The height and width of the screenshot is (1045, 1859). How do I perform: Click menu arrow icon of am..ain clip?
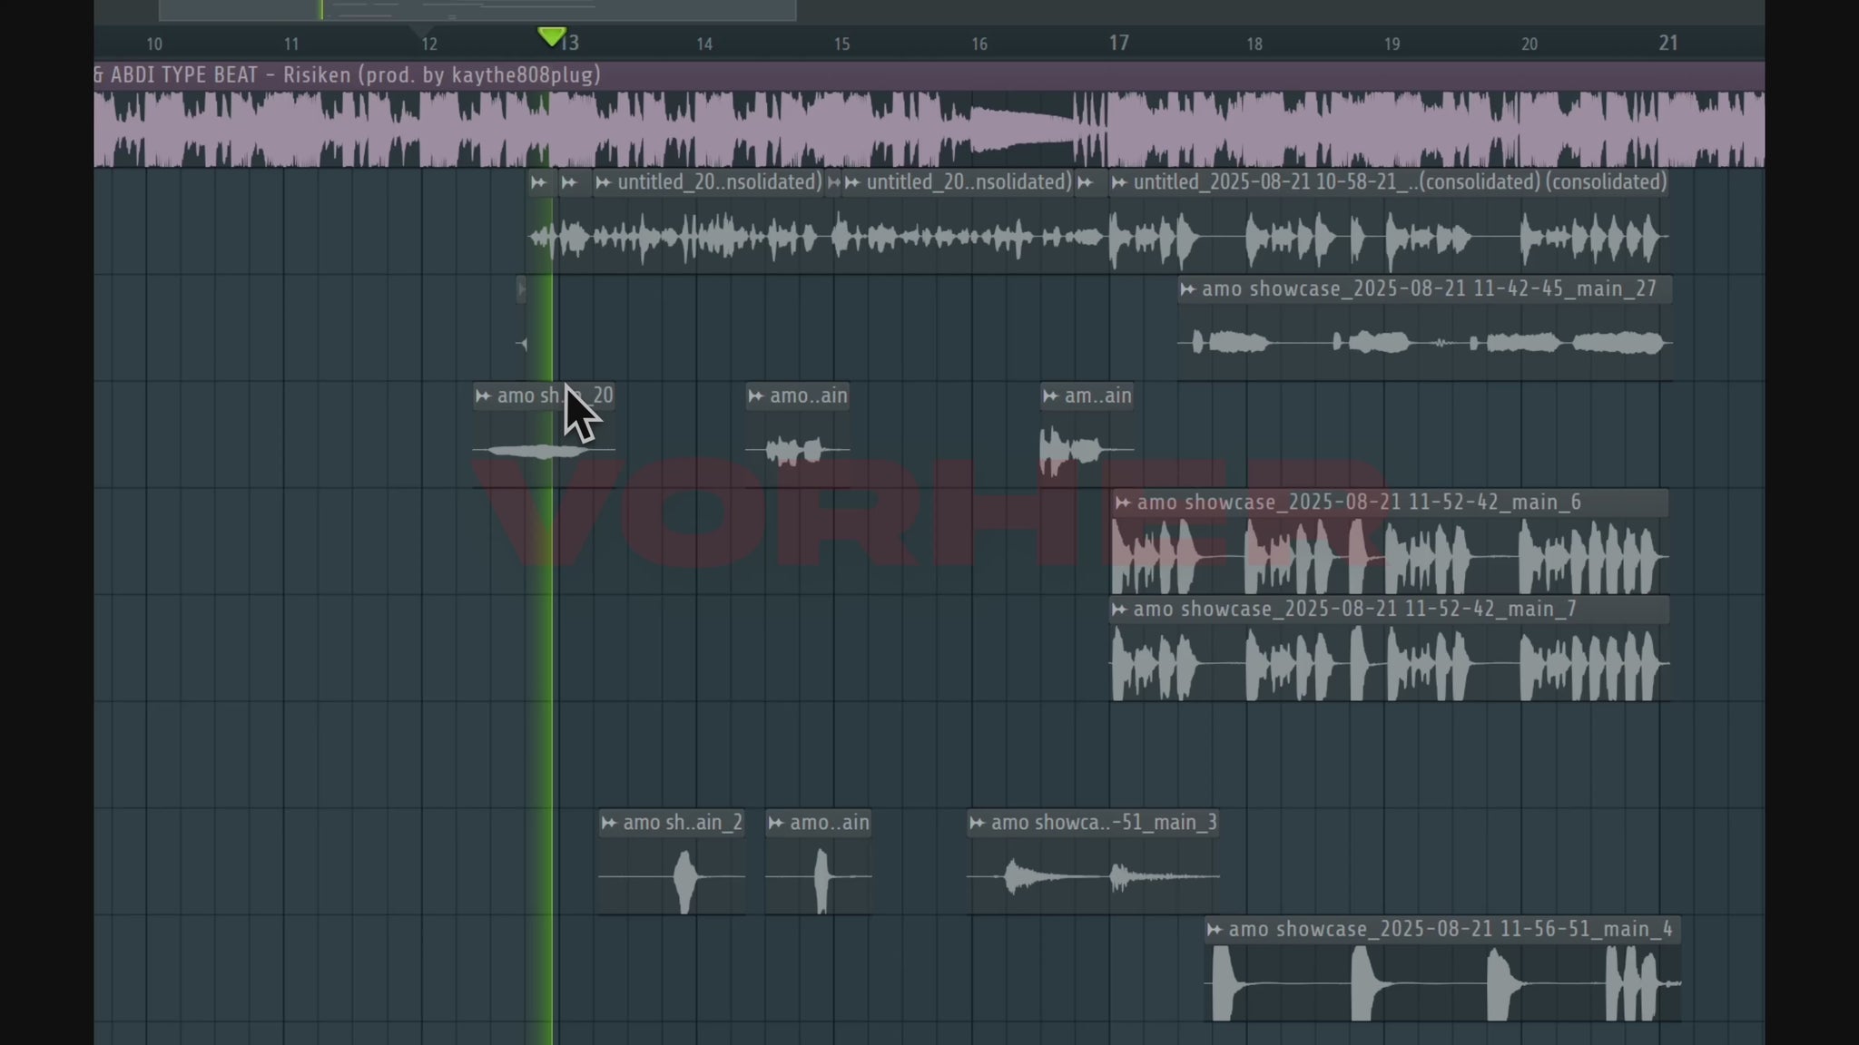(x=1050, y=396)
